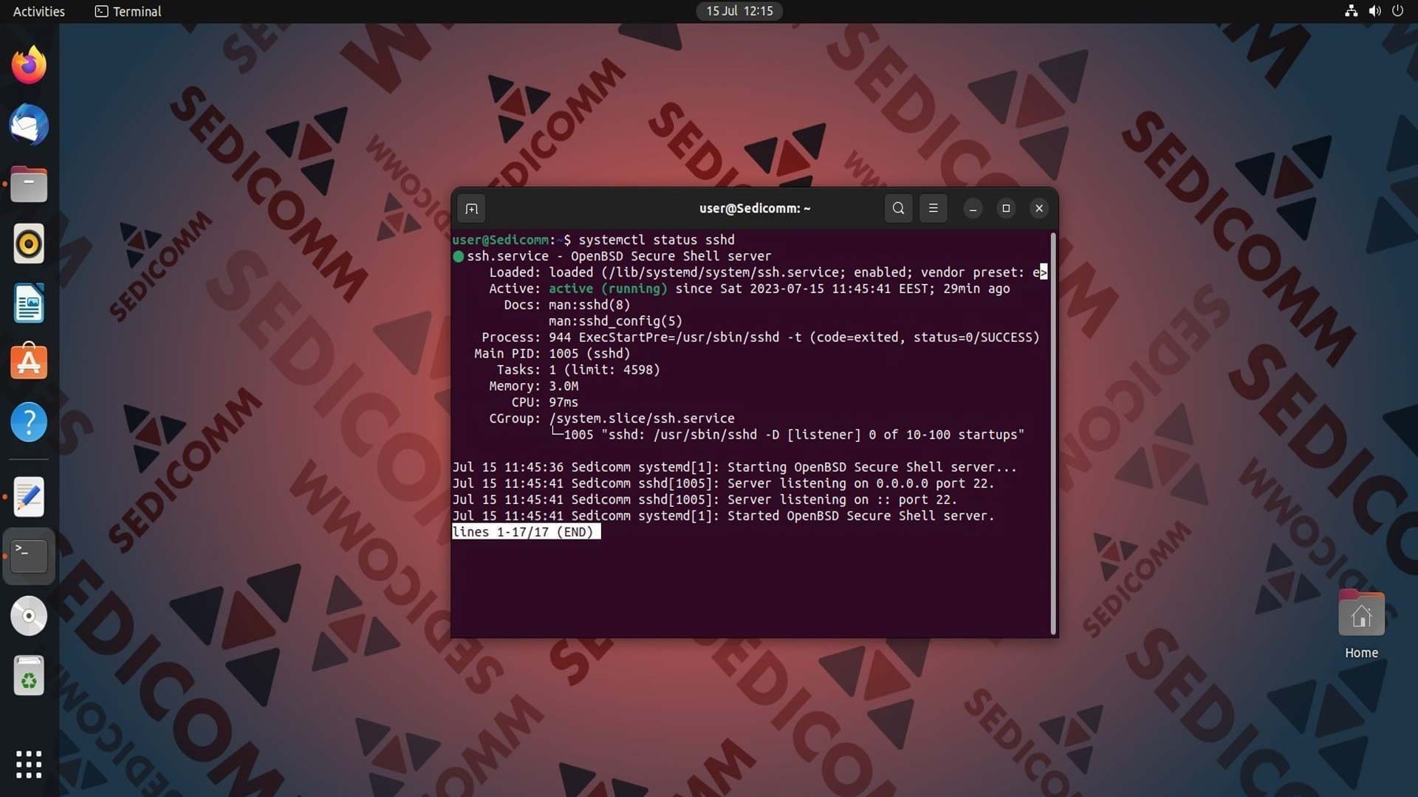Viewport: 1418px width, 797px height.
Task: Click the 'Tasks: 1 (limit: 4598)' line
Action: click(578, 370)
